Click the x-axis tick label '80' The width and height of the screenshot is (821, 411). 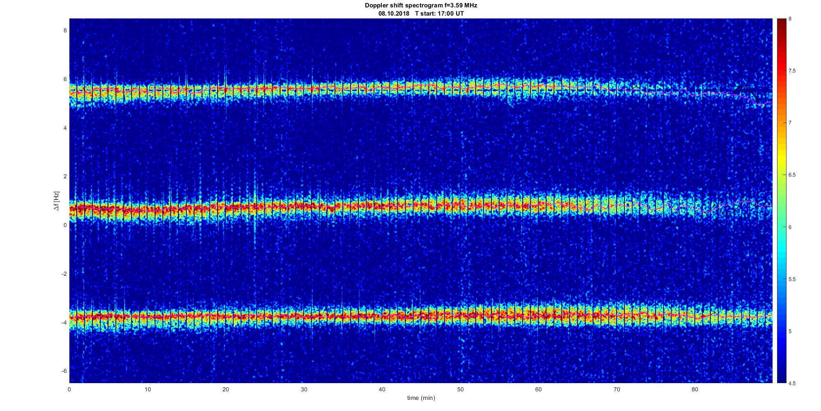[x=695, y=389]
